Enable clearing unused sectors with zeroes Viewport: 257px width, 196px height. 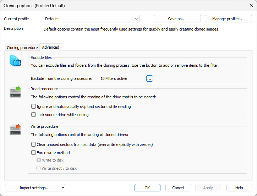(34, 145)
